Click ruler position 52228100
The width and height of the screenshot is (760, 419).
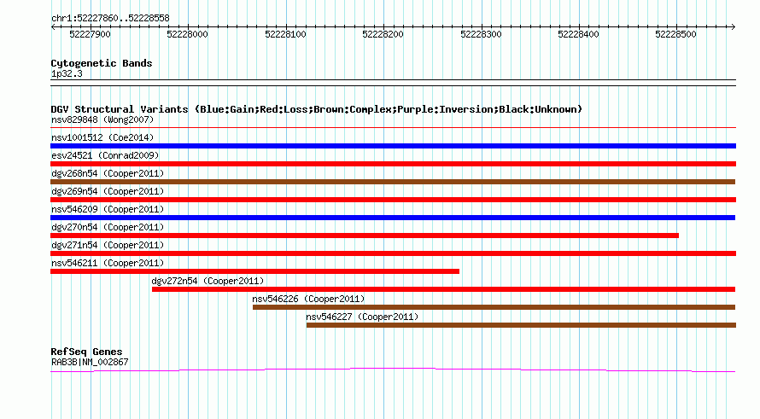point(285,34)
